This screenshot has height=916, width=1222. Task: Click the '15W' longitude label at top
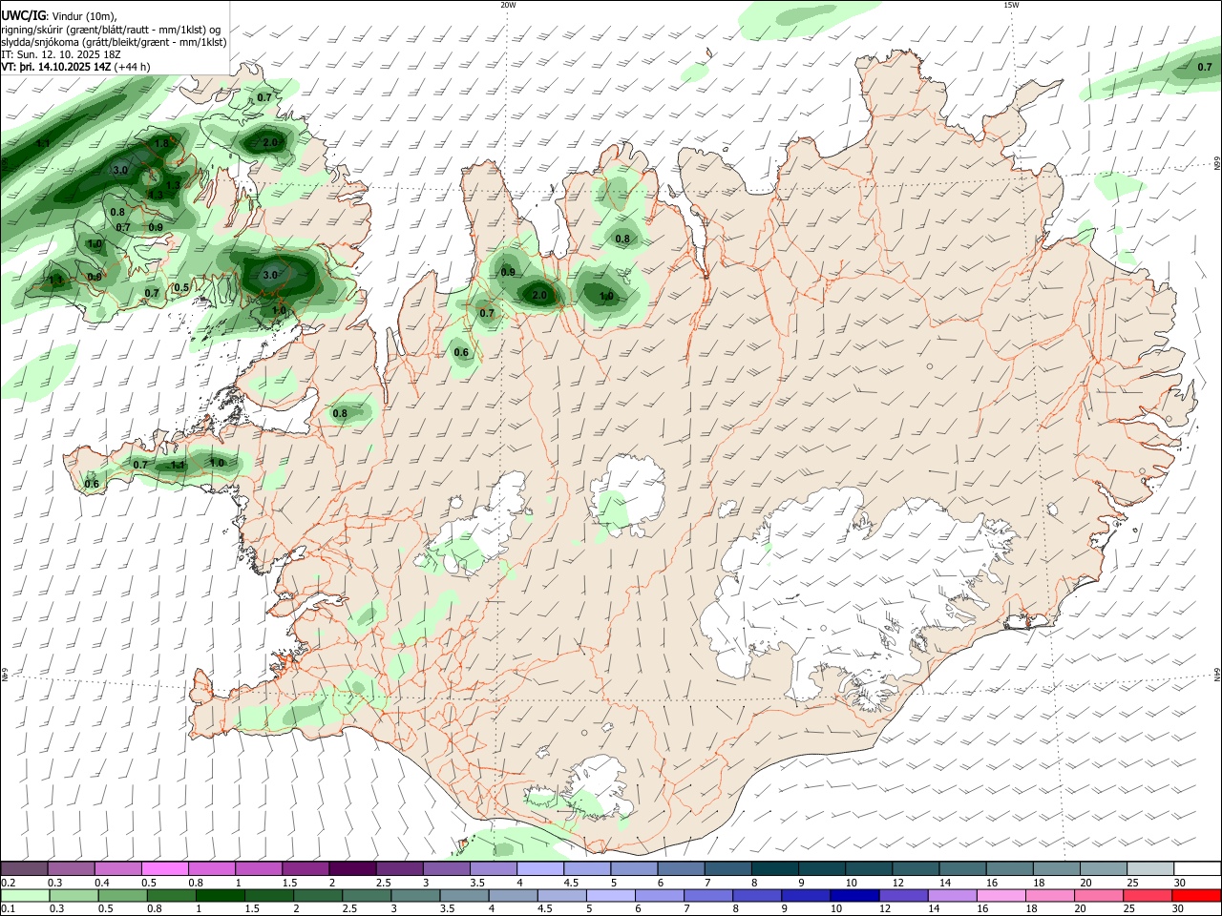click(x=1011, y=5)
